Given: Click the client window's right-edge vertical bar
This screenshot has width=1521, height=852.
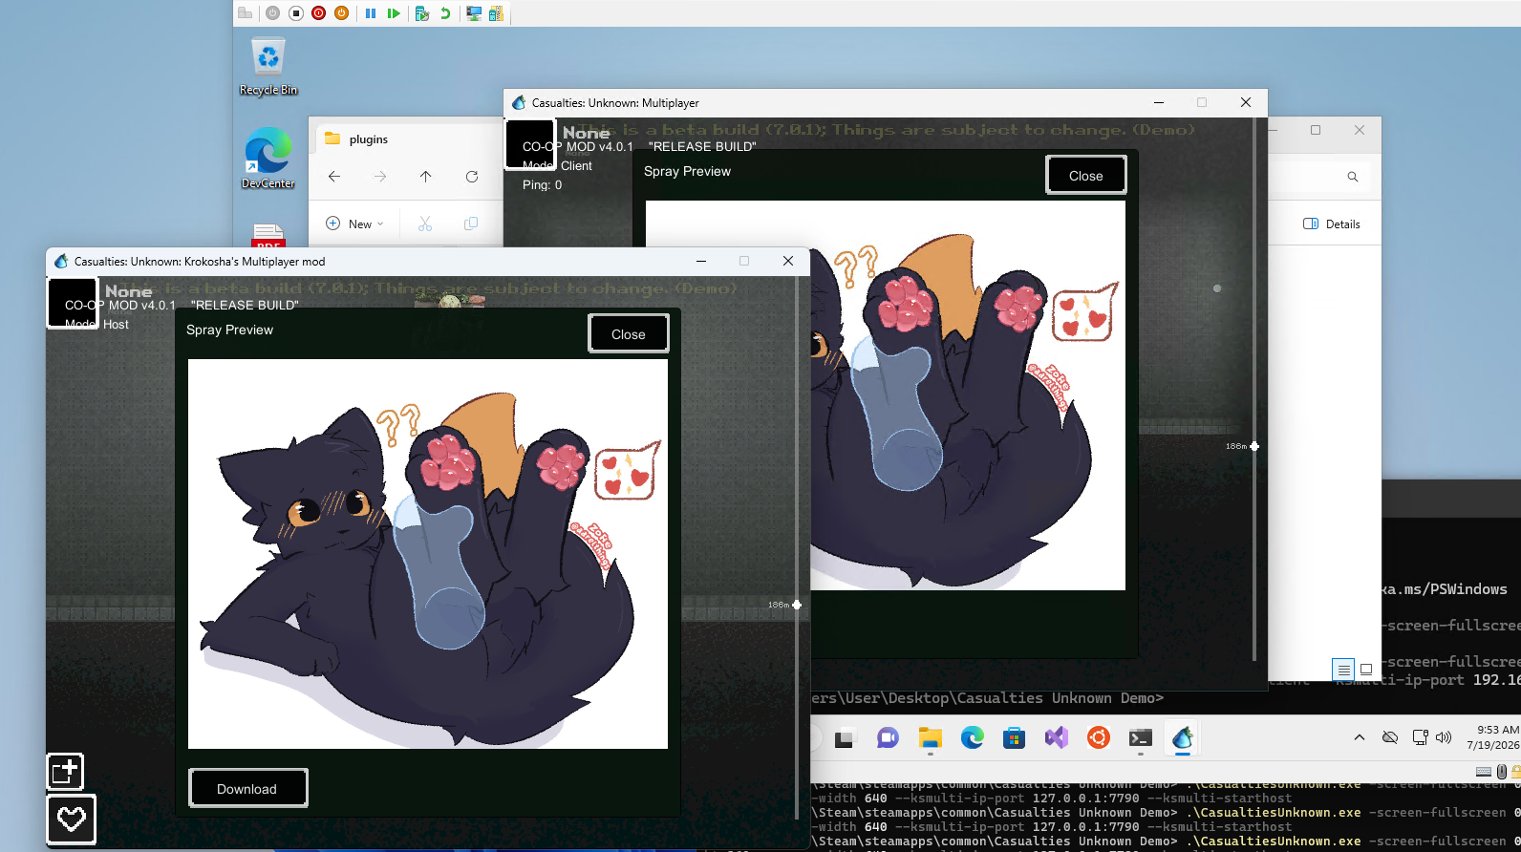Looking at the screenshot, I should point(1254,390).
